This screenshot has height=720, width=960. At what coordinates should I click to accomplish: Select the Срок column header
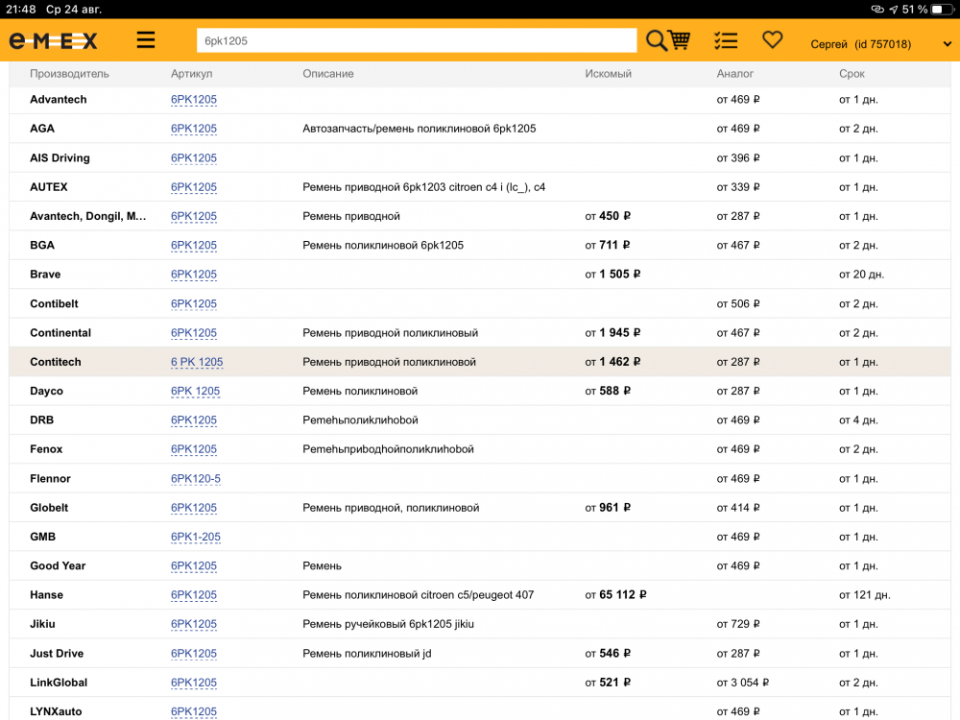(852, 74)
